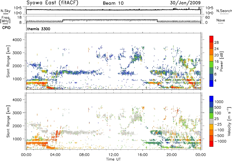Click the 'Slant Range [km]' label of power panel

point(8,61)
